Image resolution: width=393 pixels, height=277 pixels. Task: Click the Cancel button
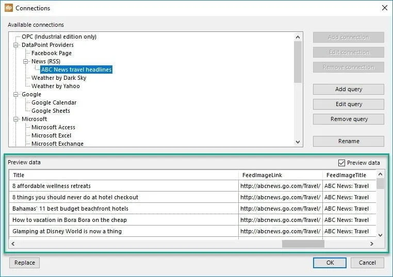coord(367,263)
